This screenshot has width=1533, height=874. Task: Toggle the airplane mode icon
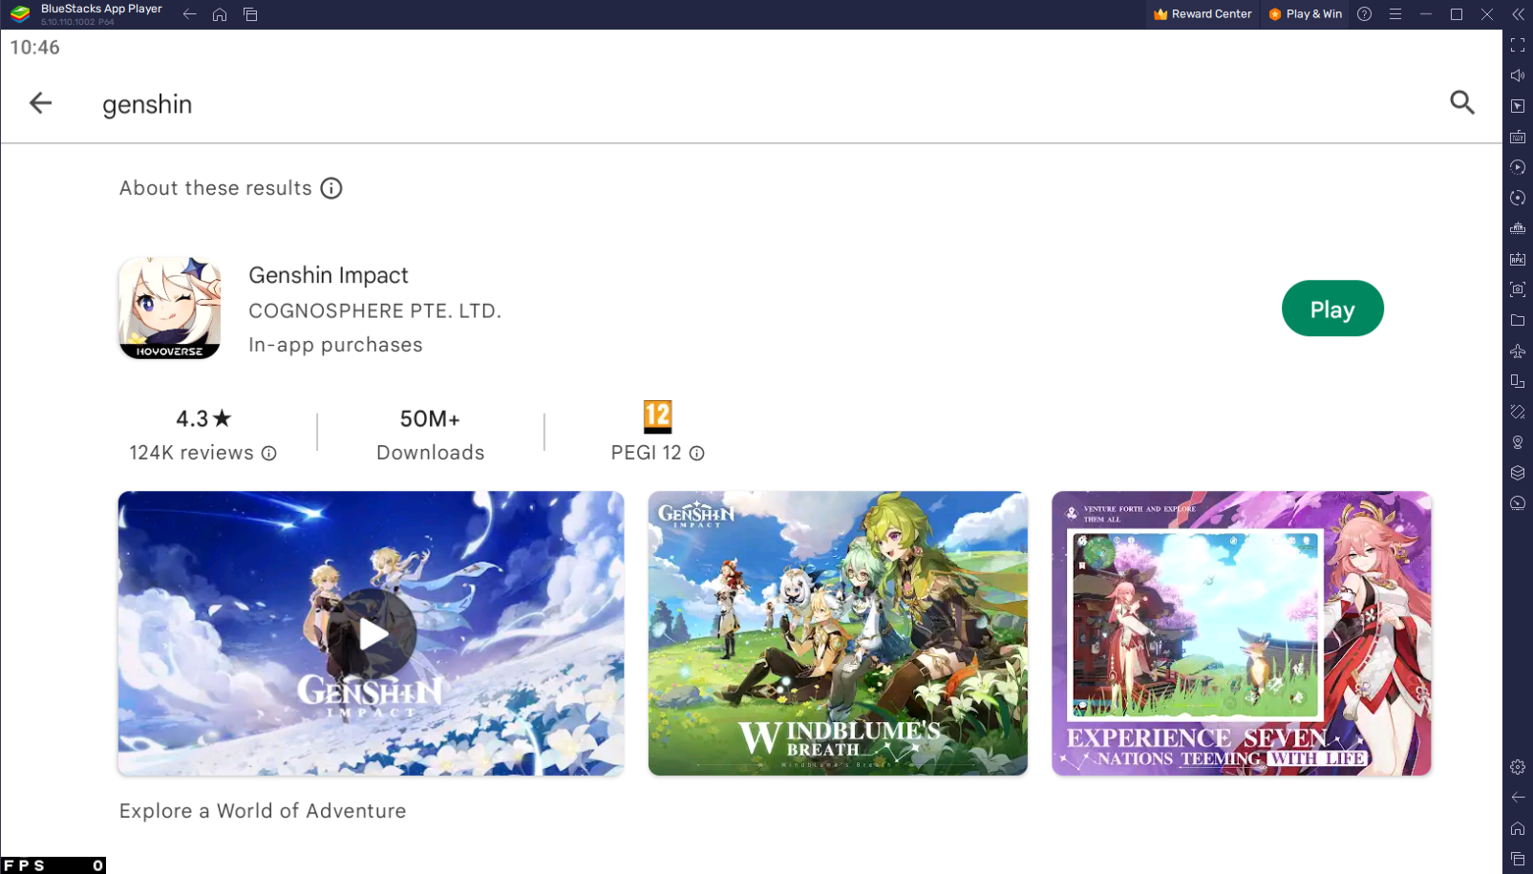tap(1518, 351)
